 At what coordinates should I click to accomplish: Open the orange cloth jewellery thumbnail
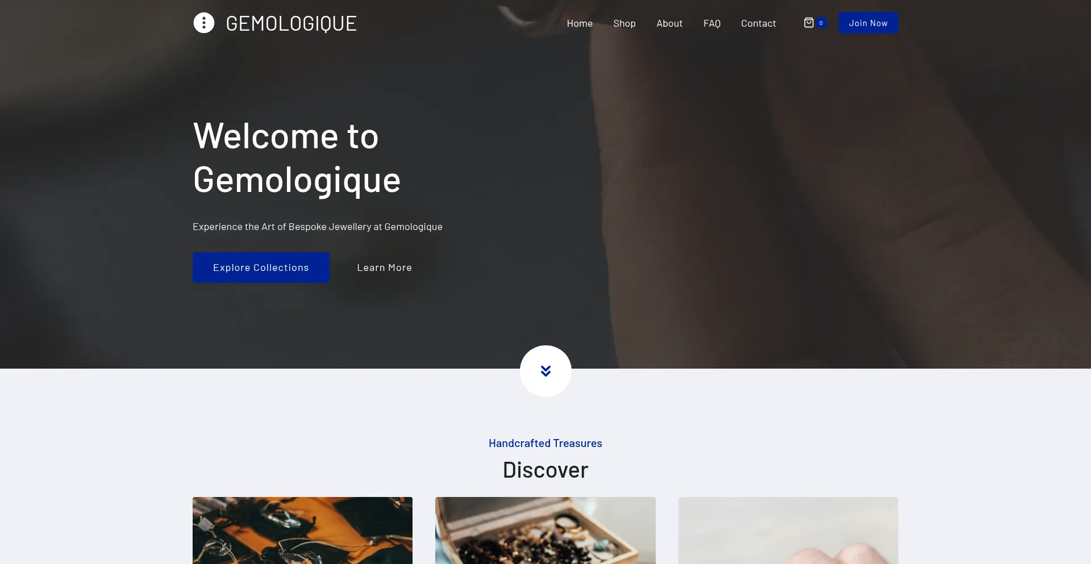click(302, 530)
